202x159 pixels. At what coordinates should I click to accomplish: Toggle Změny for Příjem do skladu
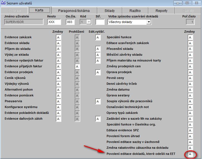click(59, 49)
